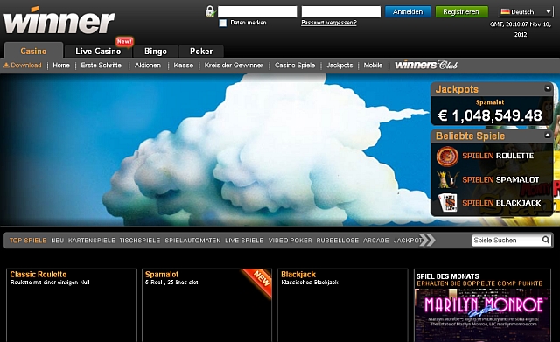
Task: Click the Spamalot king icon
Action: click(447, 179)
